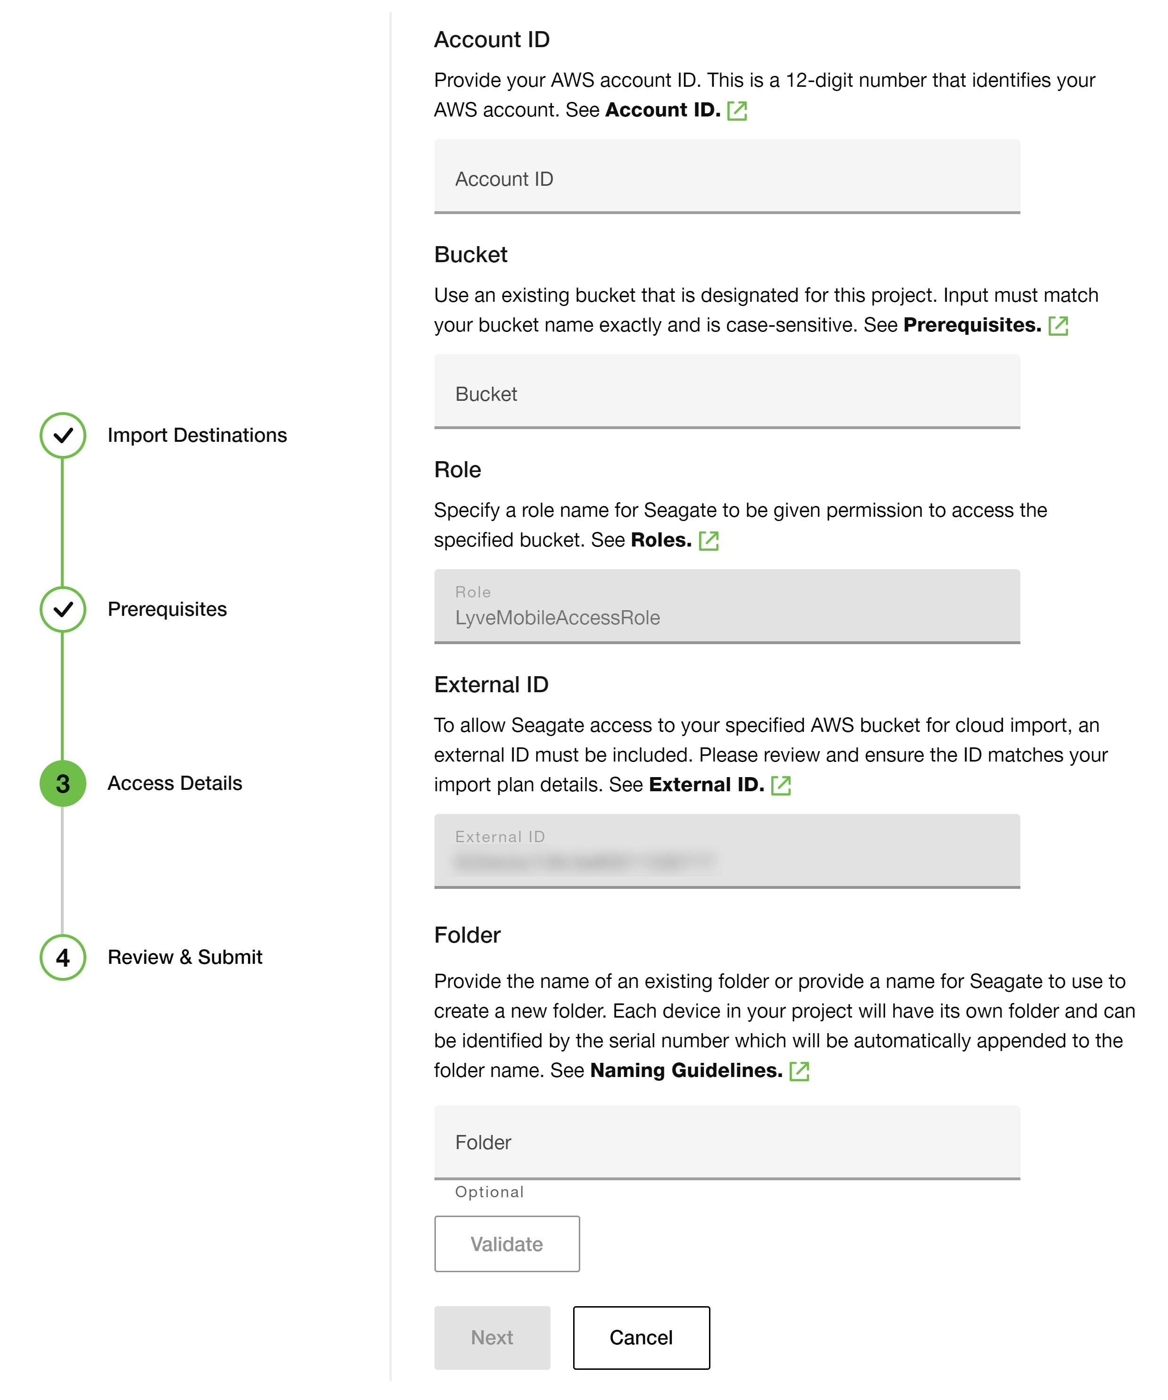Open the Account ID external link icon
This screenshot has height=1400, width=1168.
click(x=736, y=111)
